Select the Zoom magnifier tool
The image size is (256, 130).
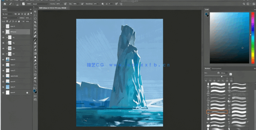[35, 81]
